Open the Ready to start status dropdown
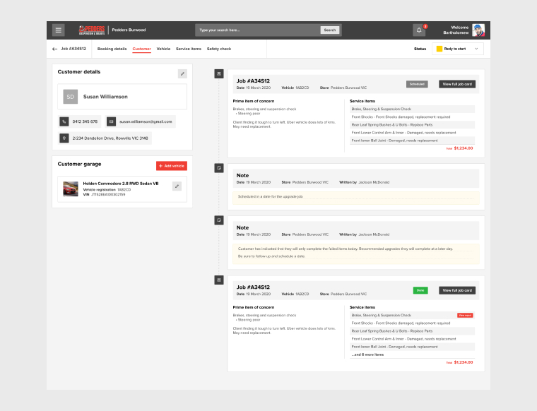The height and width of the screenshot is (411, 537). [x=457, y=49]
